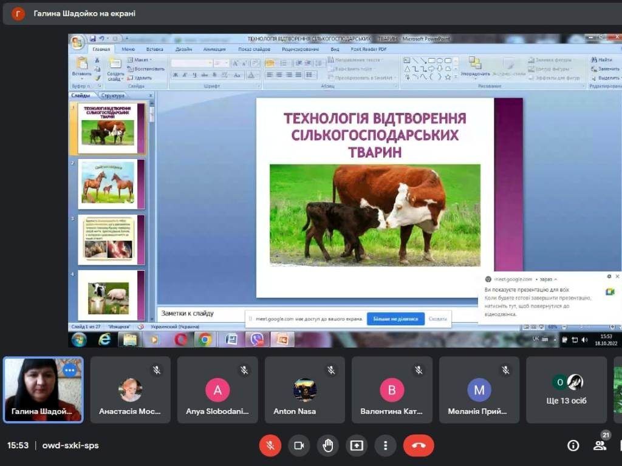End the call with red hang-up button

point(419,445)
